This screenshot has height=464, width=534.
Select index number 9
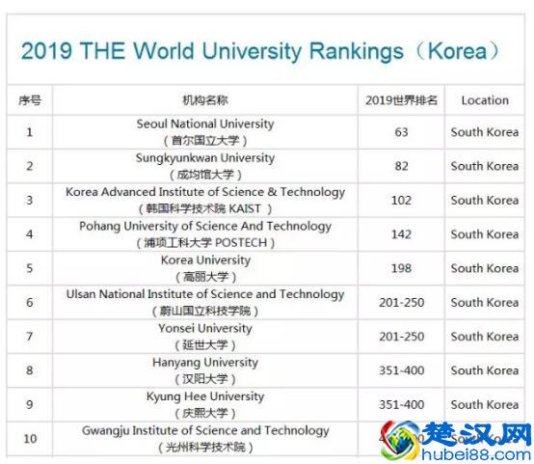point(30,405)
